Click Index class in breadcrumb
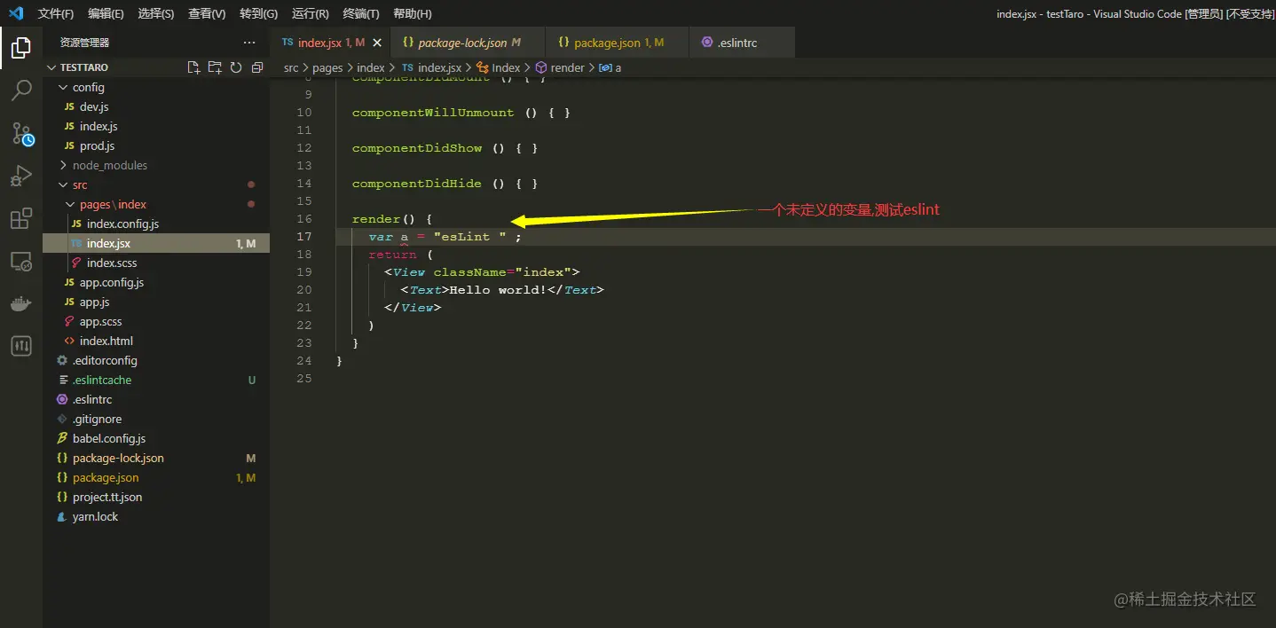The width and height of the screenshot is (1276, 628). point(506,67)
